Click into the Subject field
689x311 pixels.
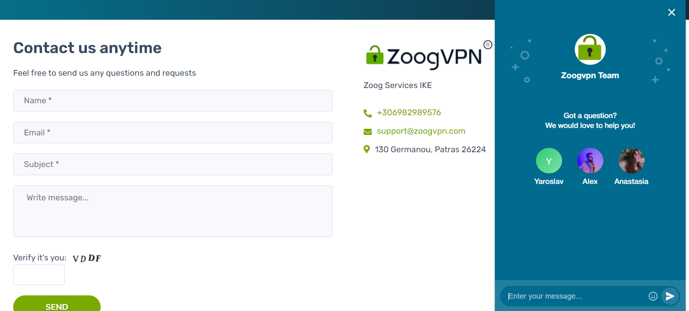coord(173,165)
